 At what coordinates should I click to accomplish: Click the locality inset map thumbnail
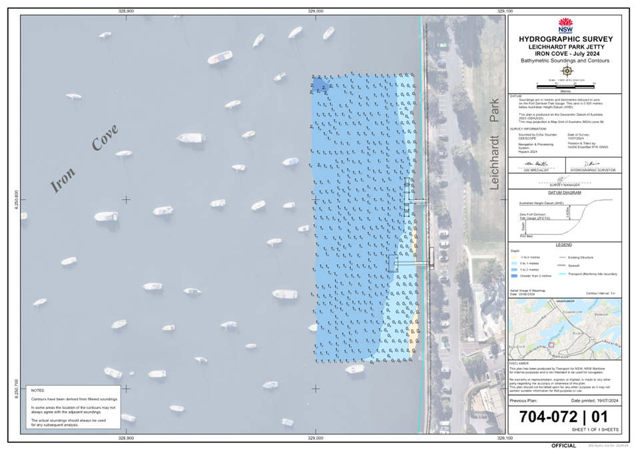[565, 329]
